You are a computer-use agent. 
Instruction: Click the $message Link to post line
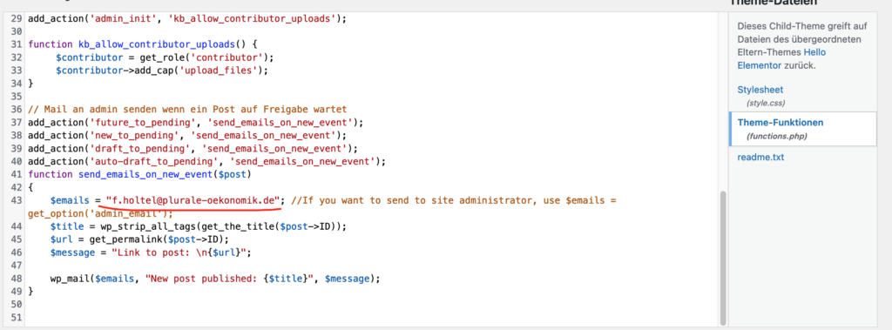coord(151,252)
